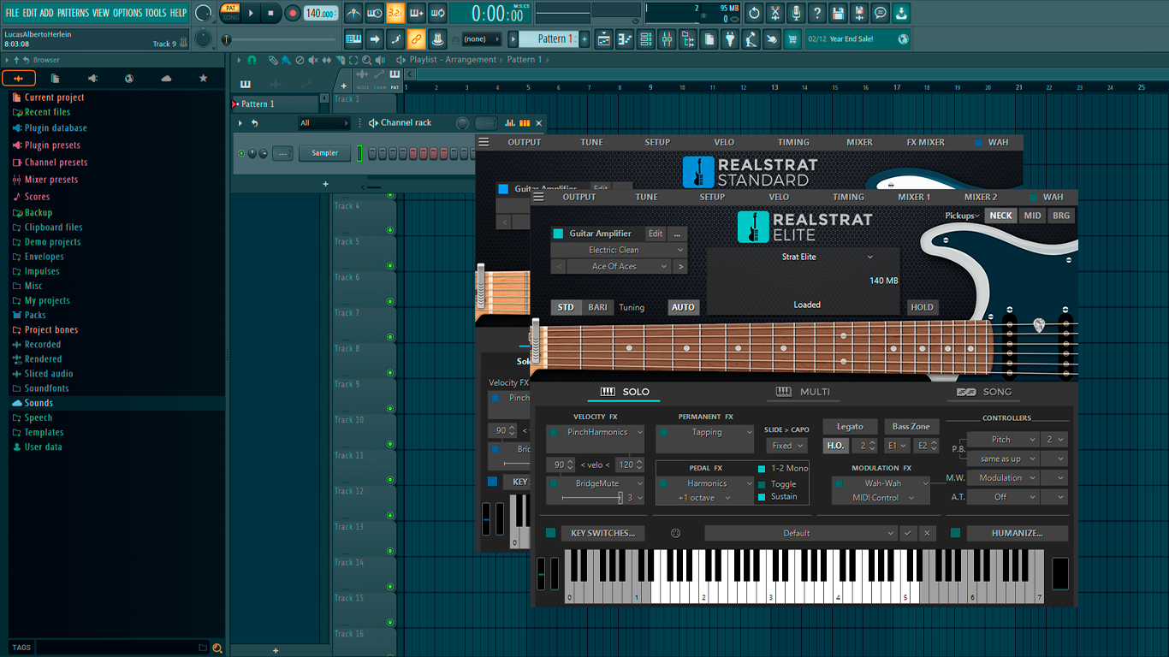
Task: Toggle the Guitar Amplifier checkbox in RealStrat Elite
Action: point(558,234)
